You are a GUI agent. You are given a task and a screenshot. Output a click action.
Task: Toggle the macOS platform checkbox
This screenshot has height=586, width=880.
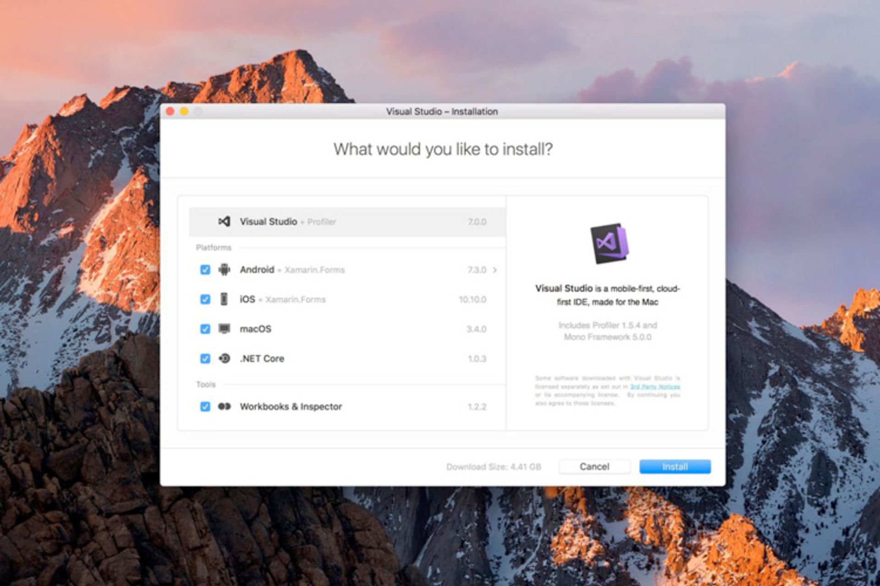point(205,329)
